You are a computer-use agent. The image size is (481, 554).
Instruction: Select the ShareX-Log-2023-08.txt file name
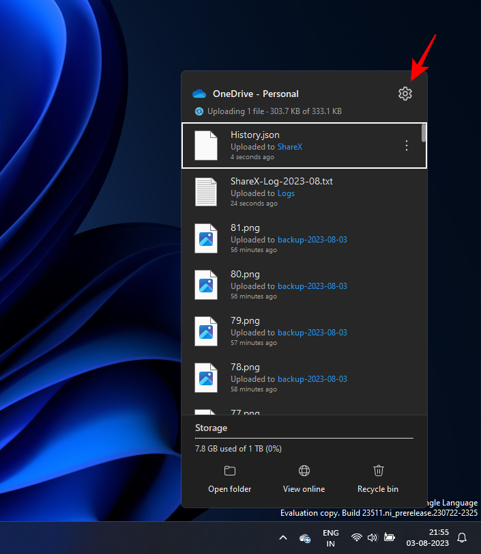click(282, 181)
